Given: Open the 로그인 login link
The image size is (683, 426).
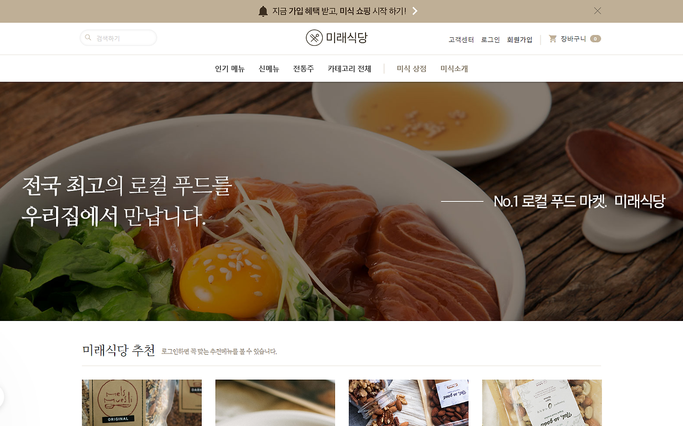Looking at the screenshot, I should 490,39.
